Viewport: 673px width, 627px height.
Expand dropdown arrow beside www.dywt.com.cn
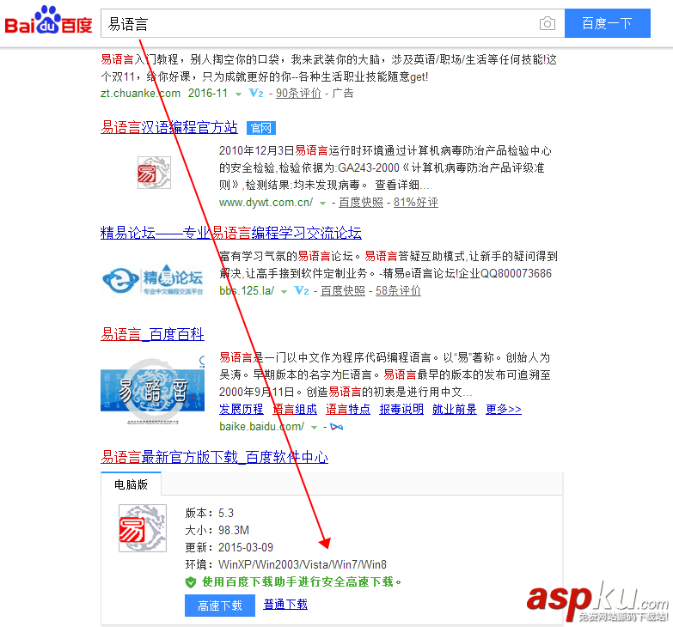[322, 204]
